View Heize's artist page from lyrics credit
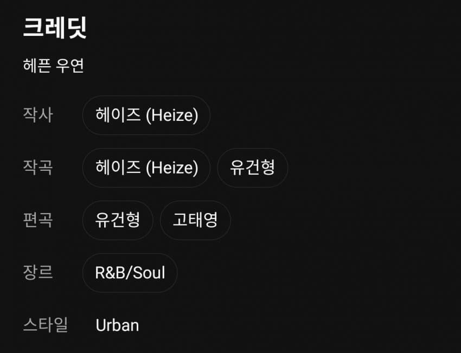This screenshot has width=461, height=353. tap(146, 115)
